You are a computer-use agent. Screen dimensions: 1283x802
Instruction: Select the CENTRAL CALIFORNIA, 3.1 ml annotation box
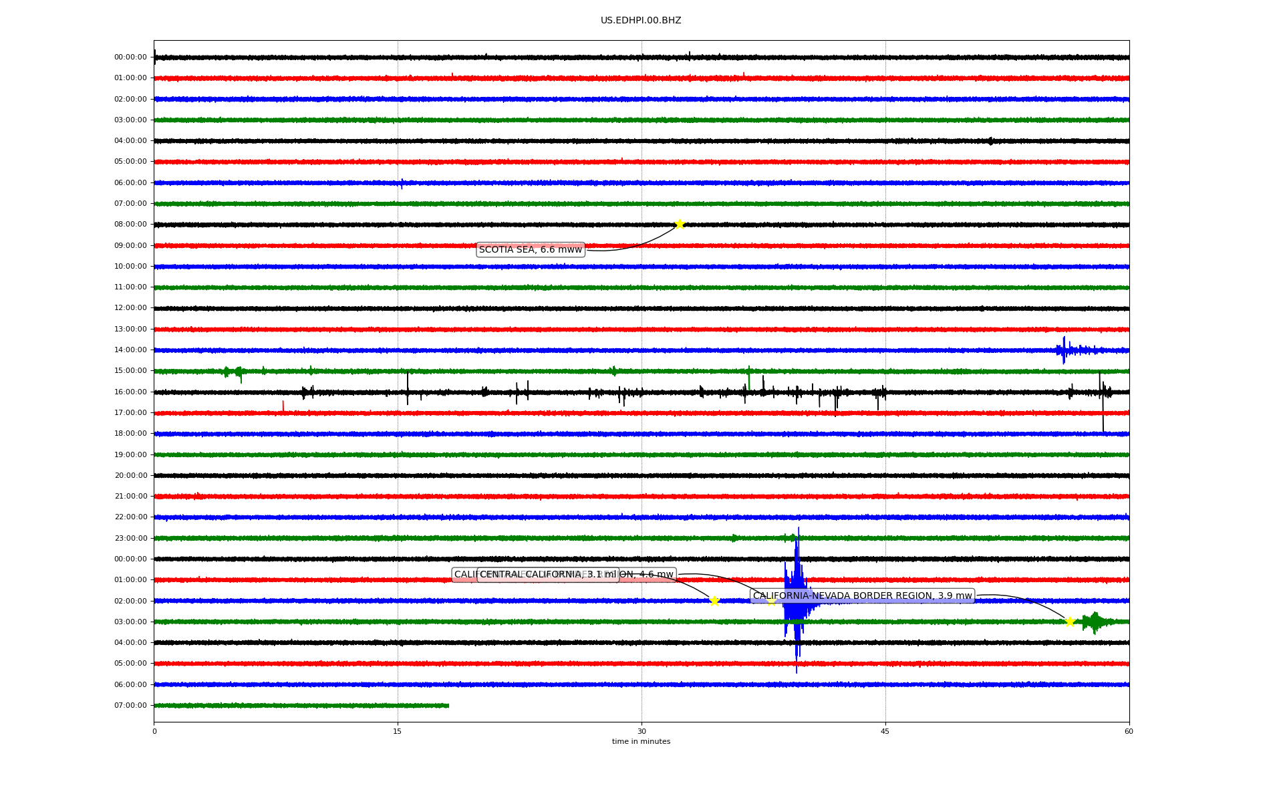(548, 575)
